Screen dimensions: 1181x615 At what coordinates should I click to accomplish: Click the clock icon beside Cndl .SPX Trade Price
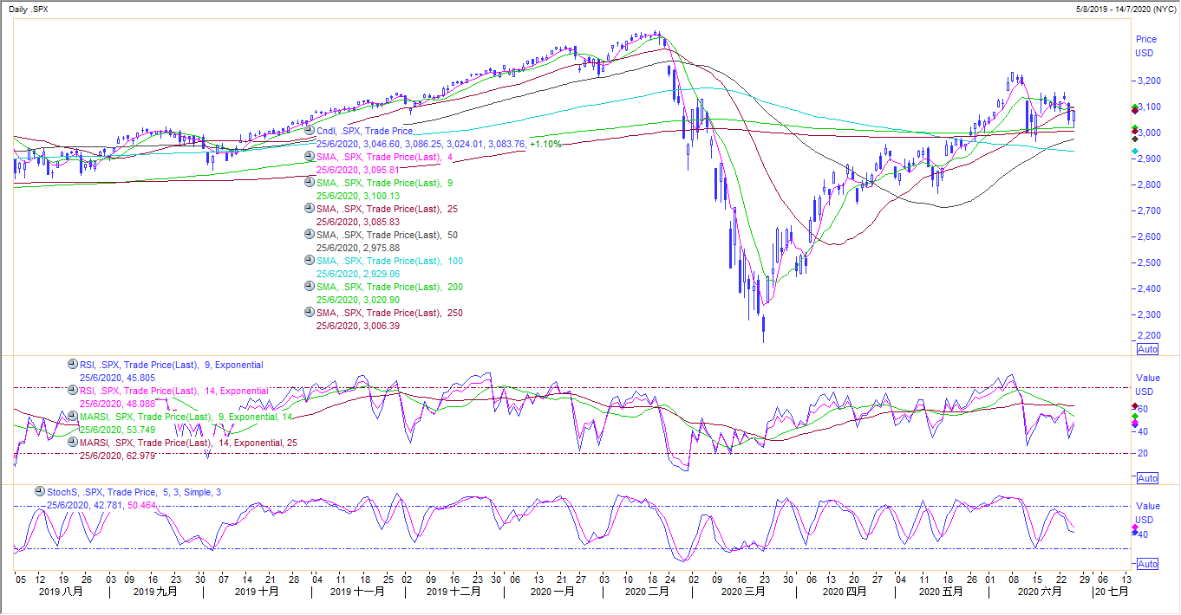point(310,130)
